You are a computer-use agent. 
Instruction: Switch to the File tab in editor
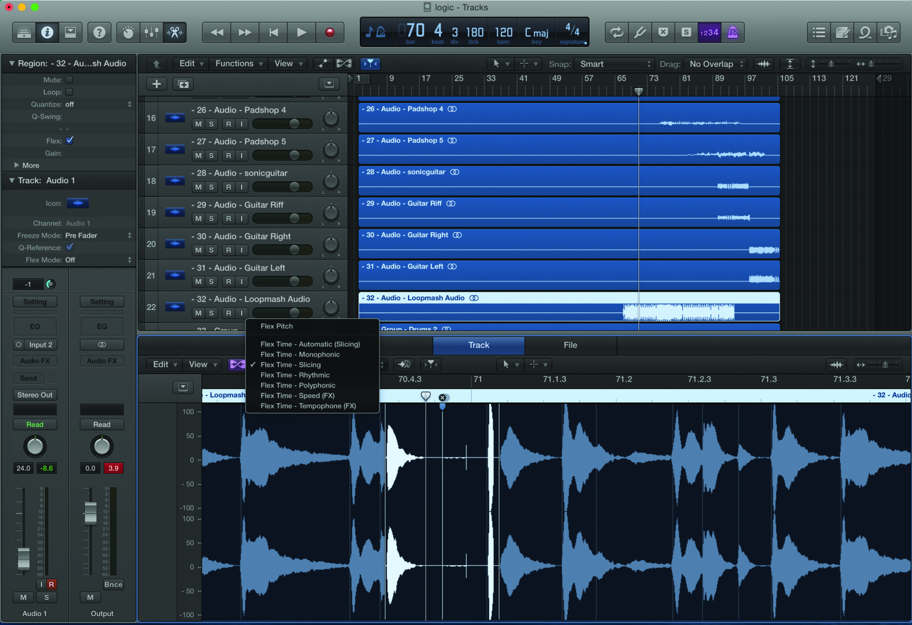click(x=570, y=345)
